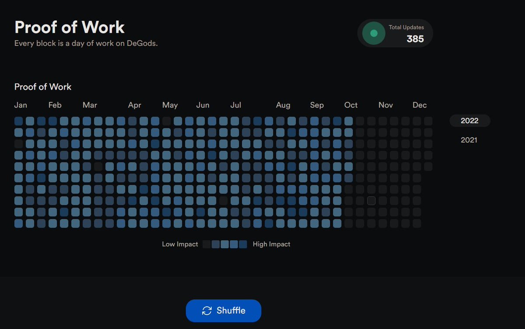Viewport: 525px width, 329px height.
Task: Click the Jan month label
Action: tap(21, 105)
